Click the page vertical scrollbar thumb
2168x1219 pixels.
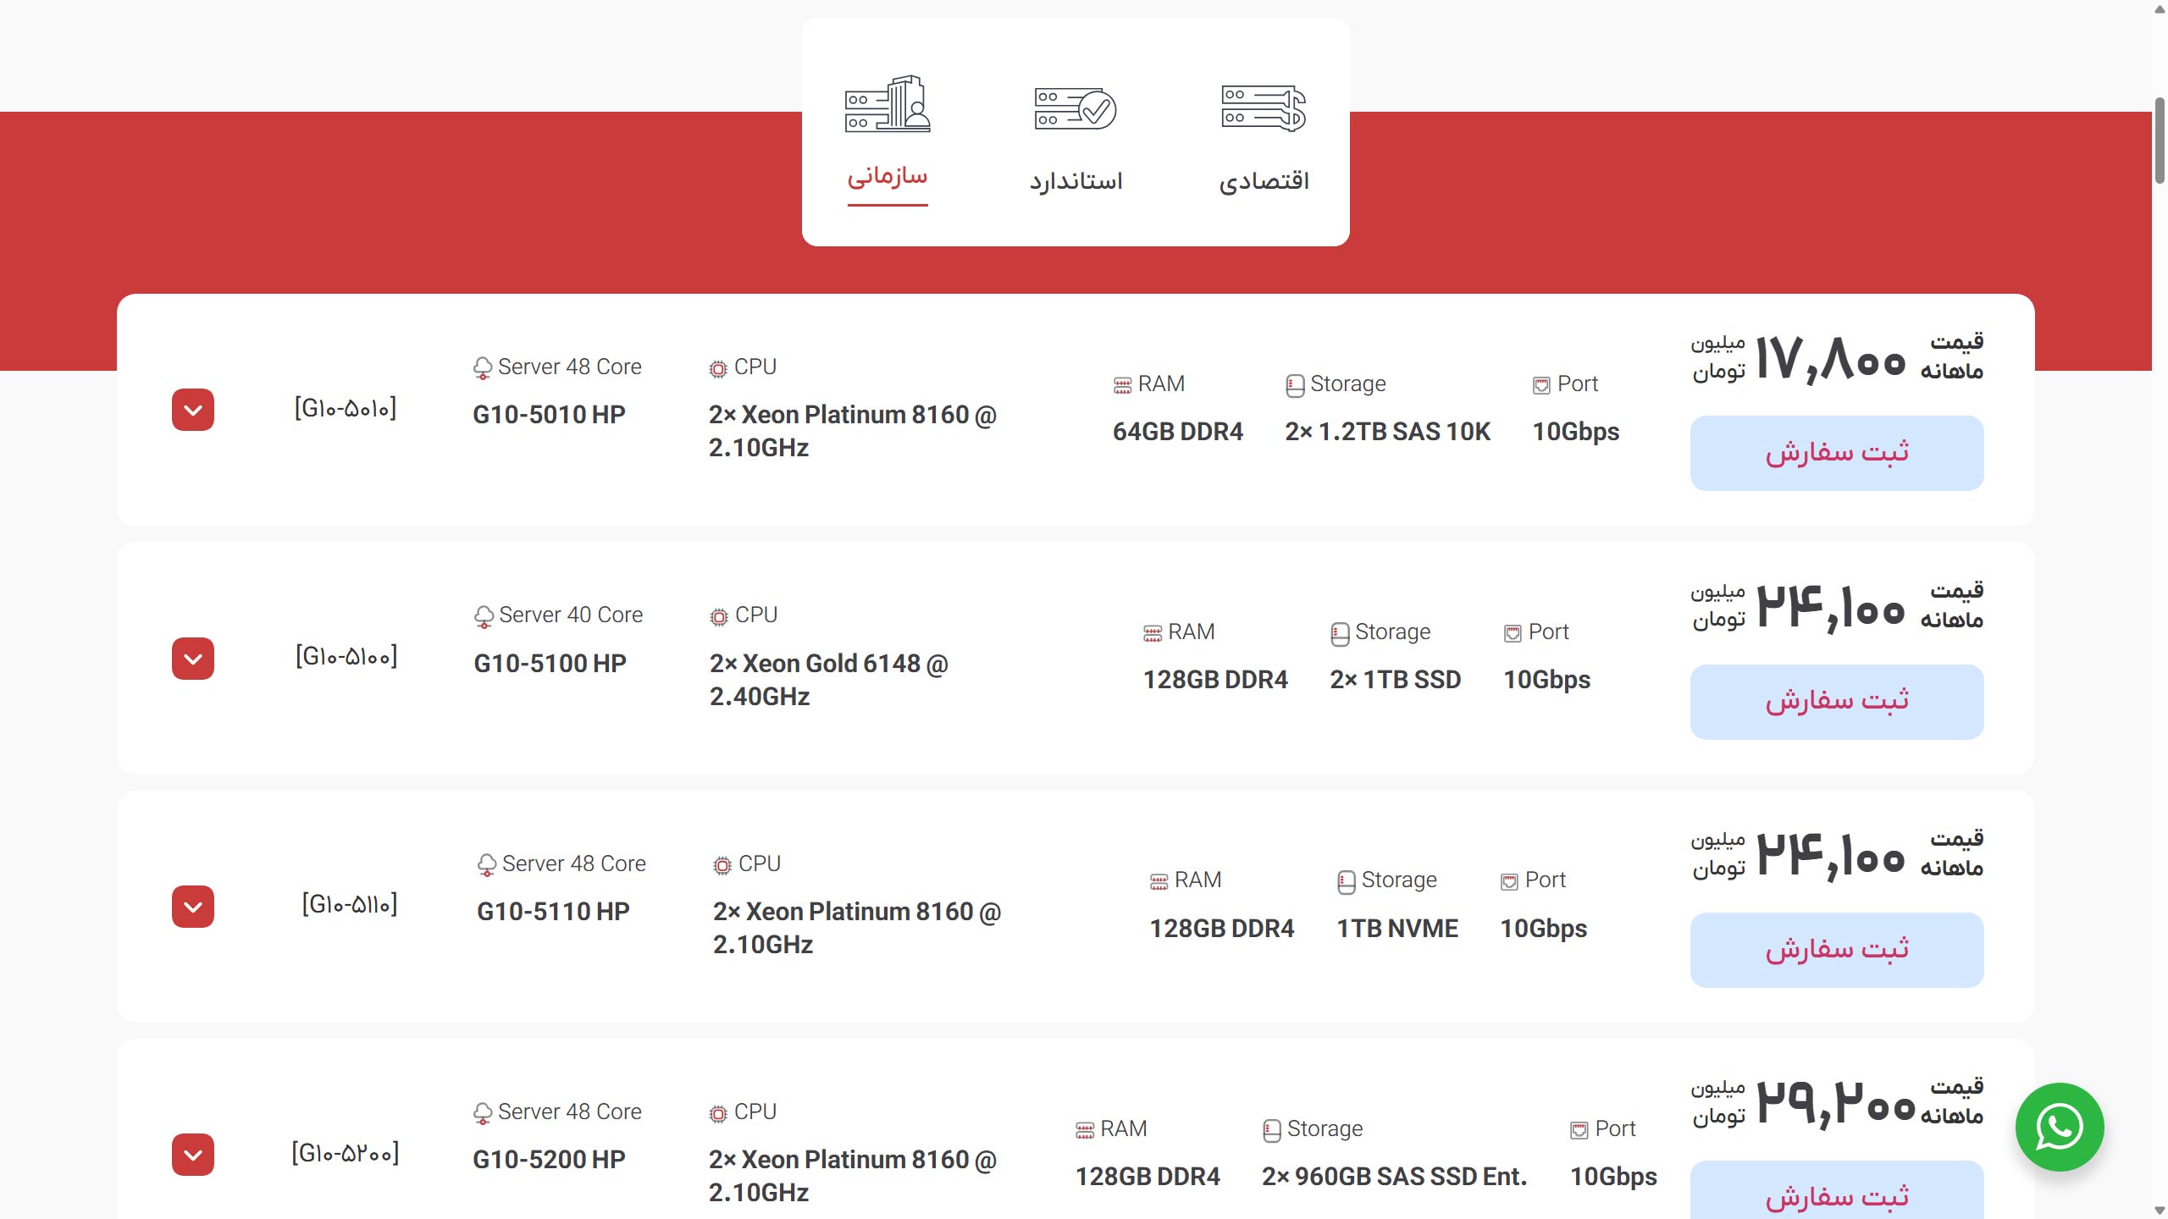pos(2160,141)
